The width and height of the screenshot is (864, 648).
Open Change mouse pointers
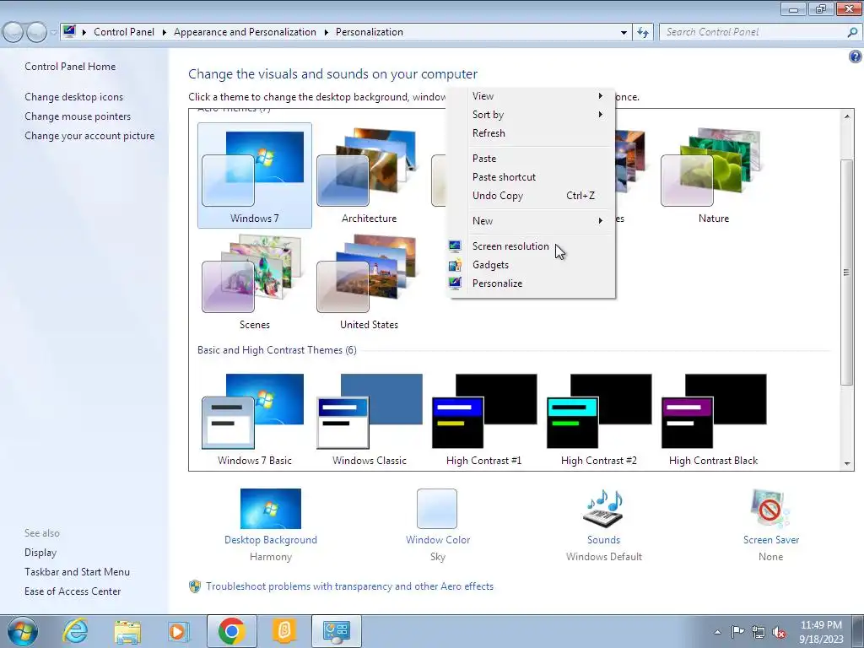[78, 116]
